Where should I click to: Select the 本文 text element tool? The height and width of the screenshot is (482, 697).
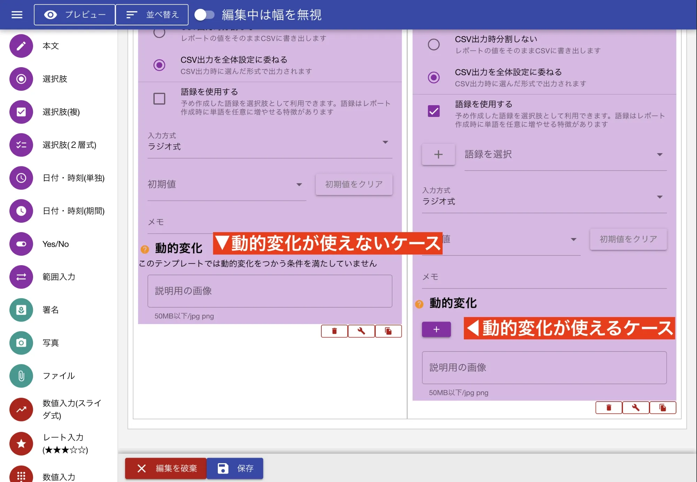click(x=21, y=46)
